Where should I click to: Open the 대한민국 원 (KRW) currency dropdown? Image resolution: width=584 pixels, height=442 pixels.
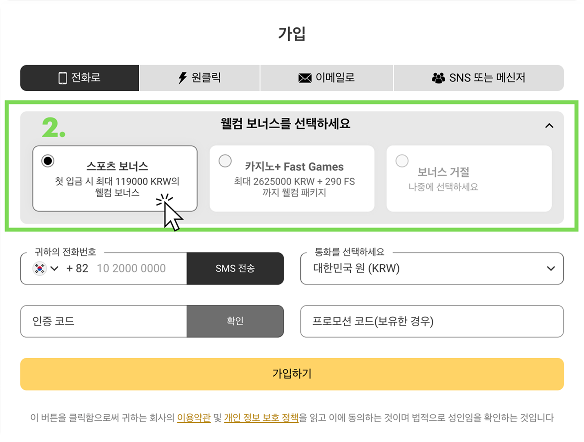(x=432, y=269)
